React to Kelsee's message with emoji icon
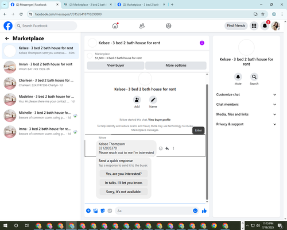This screenshot has height=230, width=287. (x=161, y=148)
